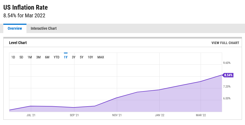This screenshot has width=245, height=125.
Task: Click the JAN '22 axis label
Action: [x=160, y=115]
